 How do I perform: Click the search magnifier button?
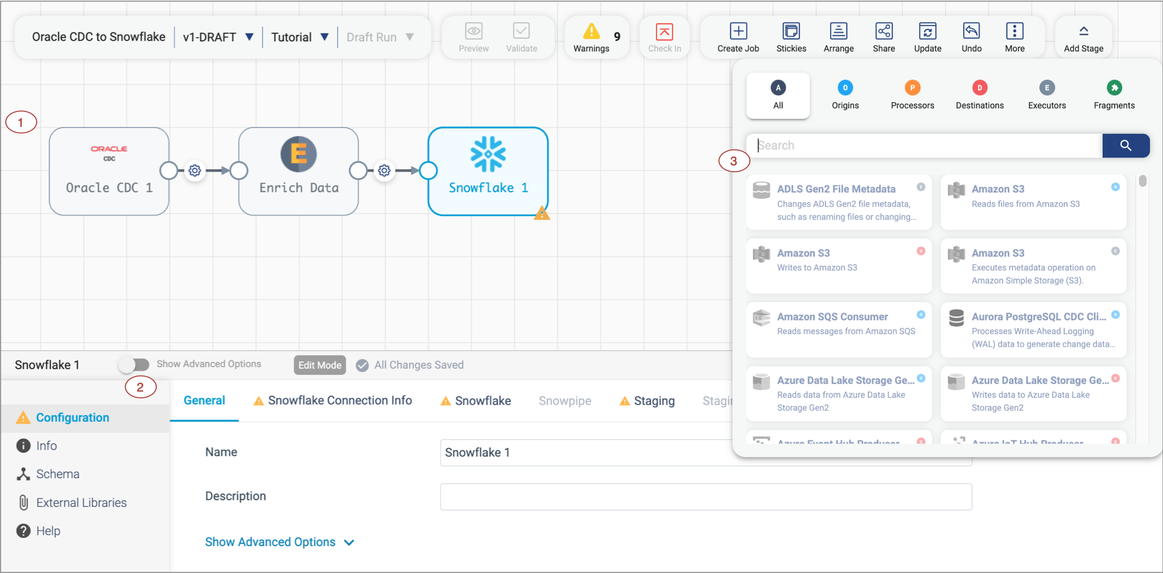click(x=1126, y=145)
